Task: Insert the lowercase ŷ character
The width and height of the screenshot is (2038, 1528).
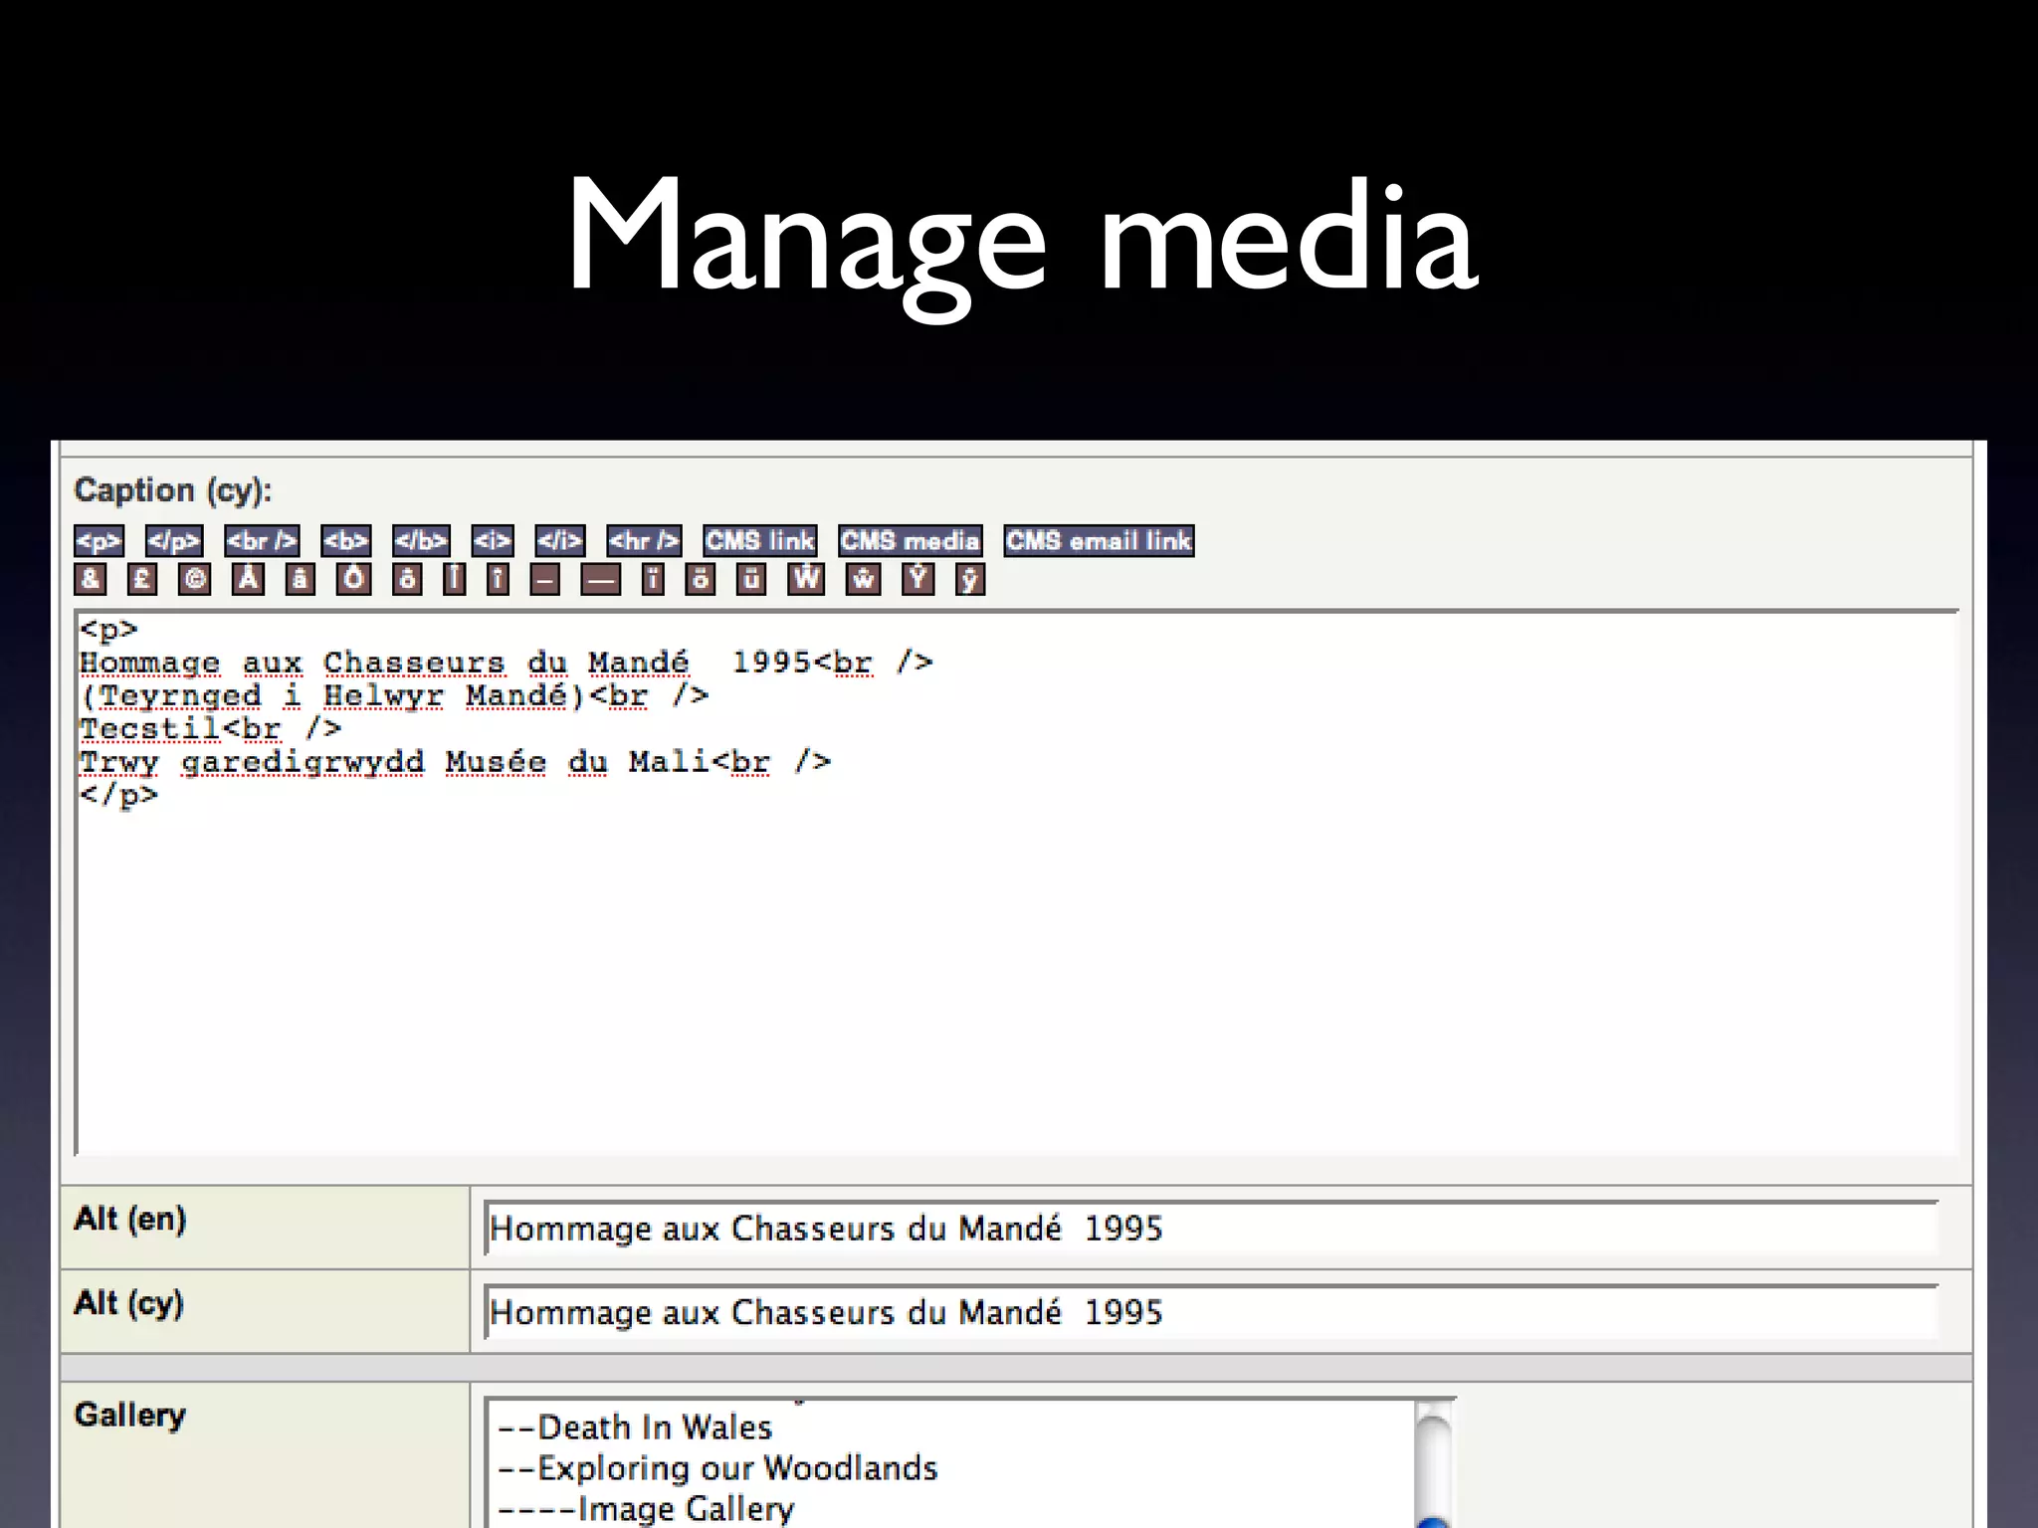Action: point(970,579)
